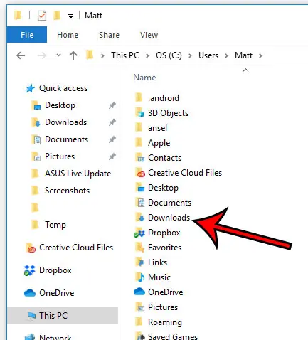Select Creative Cloud Files in navigation pane
Viewport: 308px width, 340px height.
point(76,248)
